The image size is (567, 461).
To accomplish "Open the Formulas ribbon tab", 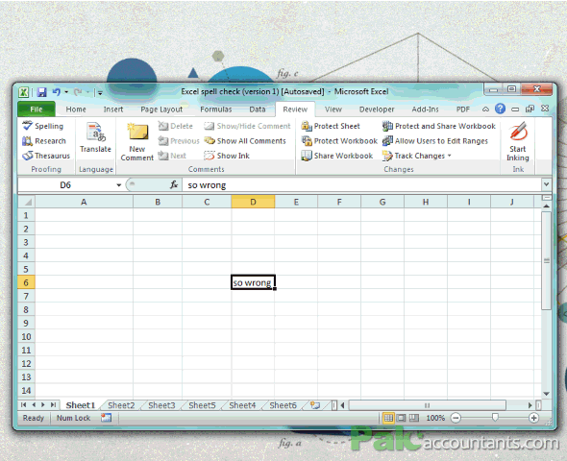I will (216, 109).
